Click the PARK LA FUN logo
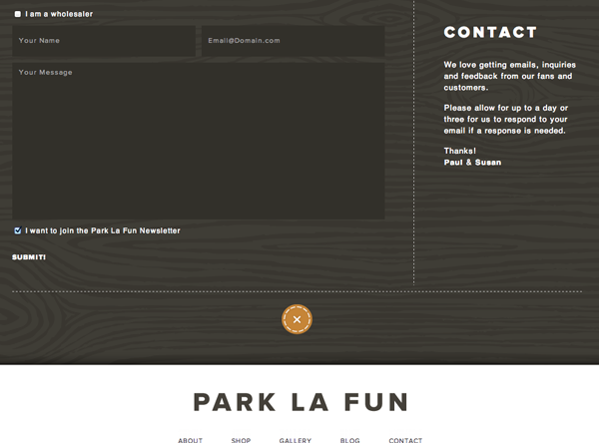Viewport: 599px width, 443px height. pos(300,402)
